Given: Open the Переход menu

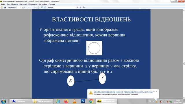Looking at the screenshot, I should (14, 4).
